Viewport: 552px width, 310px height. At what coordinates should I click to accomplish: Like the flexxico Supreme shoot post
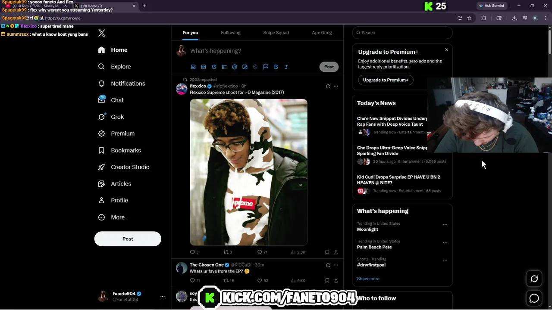tap(262, 252)
